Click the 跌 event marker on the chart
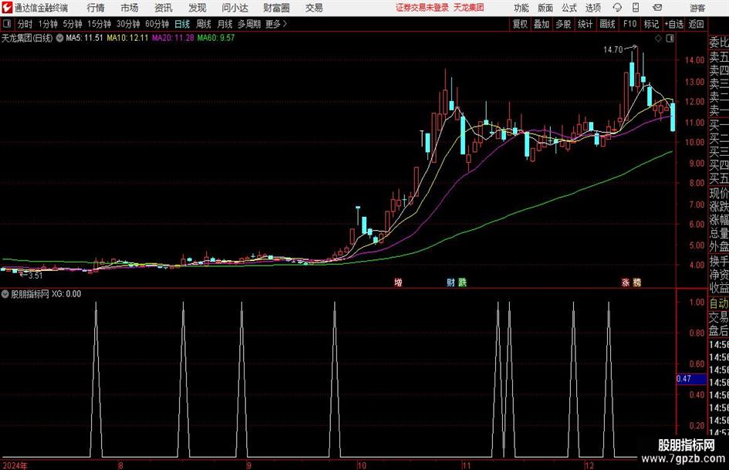 pos(461,282)
